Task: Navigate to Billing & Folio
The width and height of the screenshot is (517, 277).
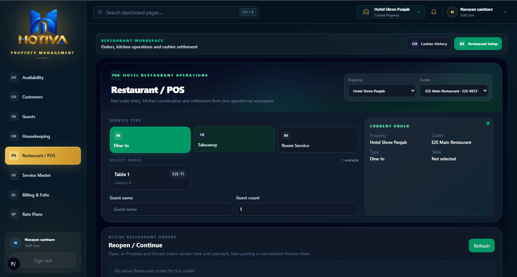Action: click(x=43, y=195)
